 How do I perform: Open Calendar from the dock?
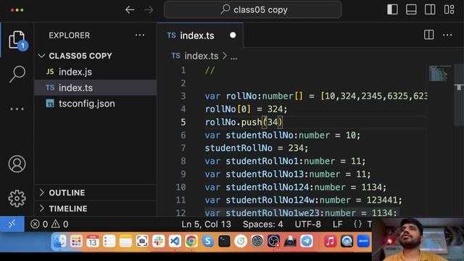pos(93,241)
